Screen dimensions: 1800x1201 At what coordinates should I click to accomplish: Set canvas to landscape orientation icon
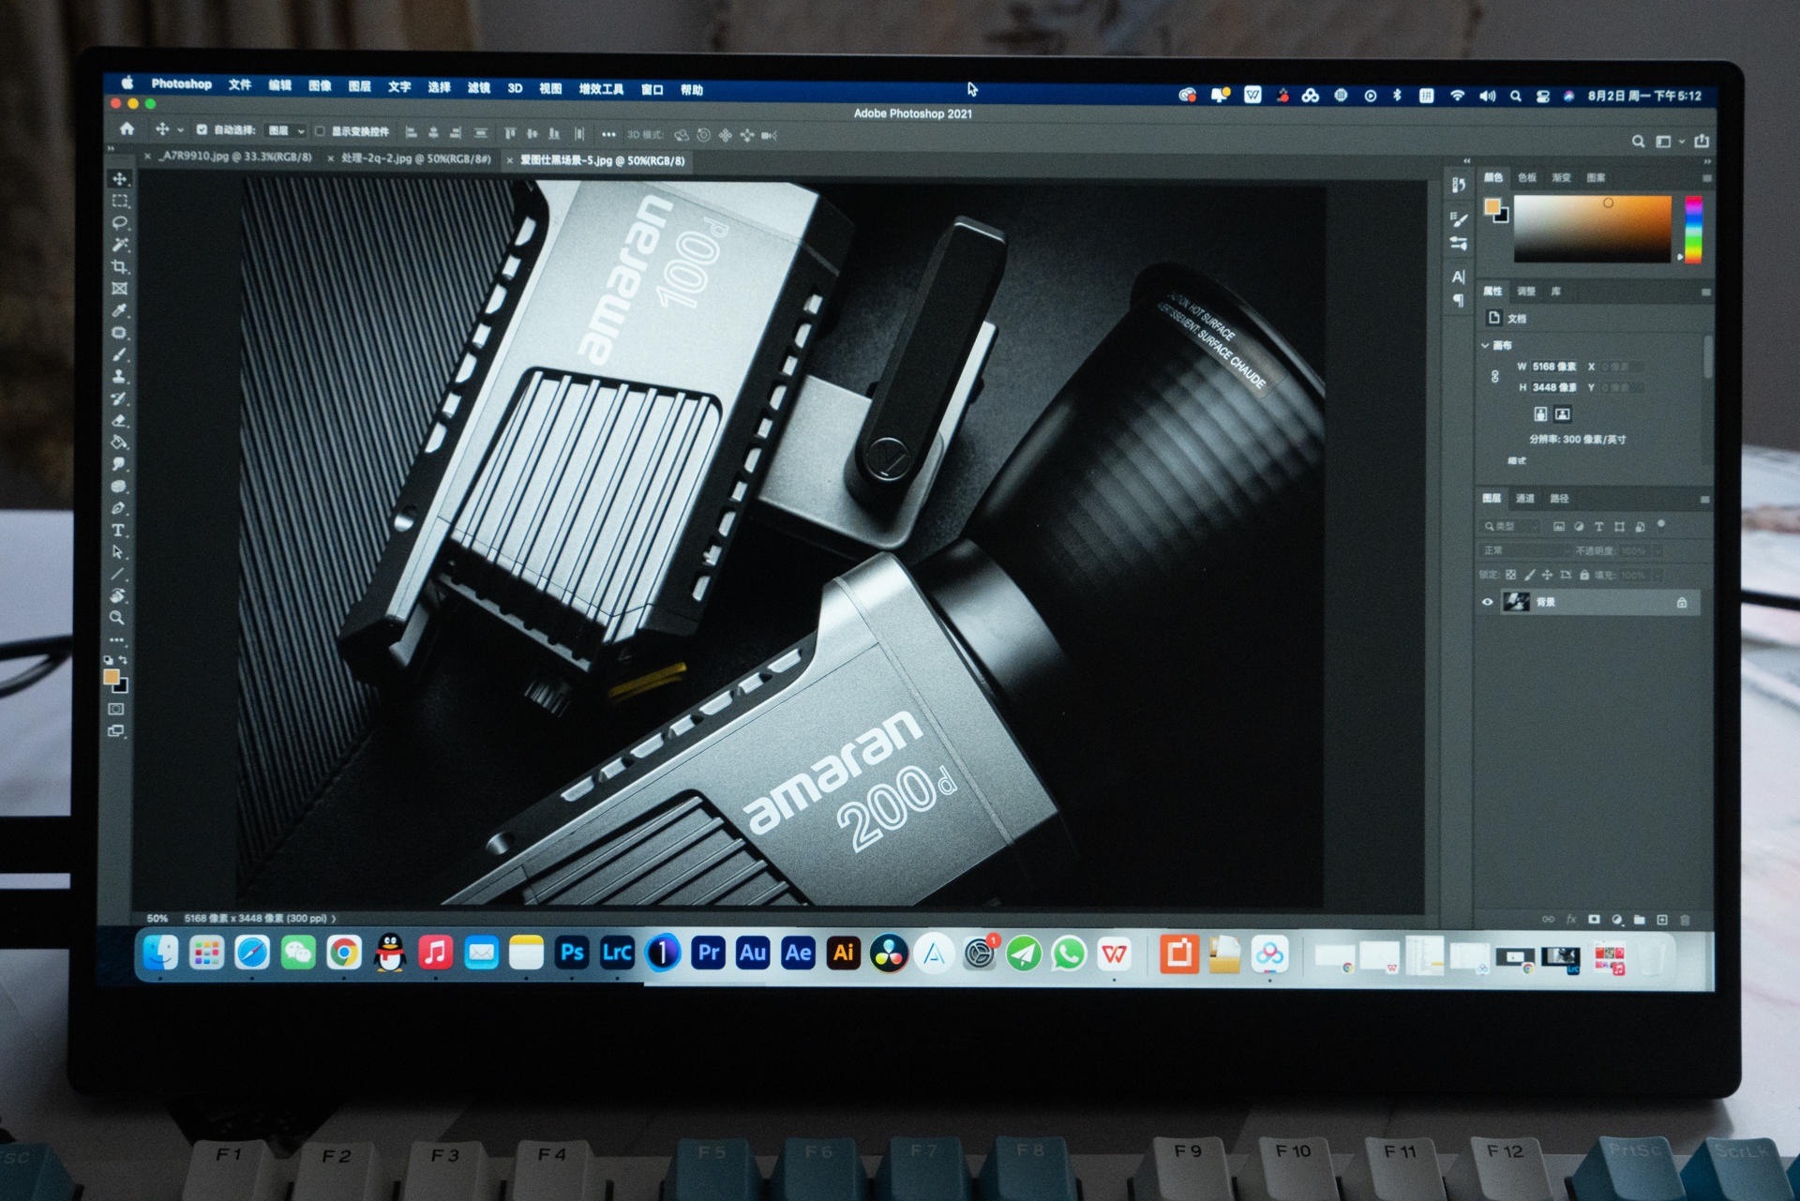click(x=1562, y=413)
